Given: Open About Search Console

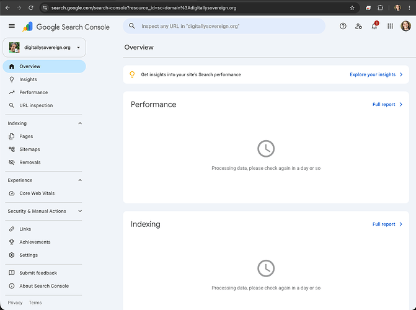Looking at the screenshot, I should pyautogui.click(x=44, y=286).
